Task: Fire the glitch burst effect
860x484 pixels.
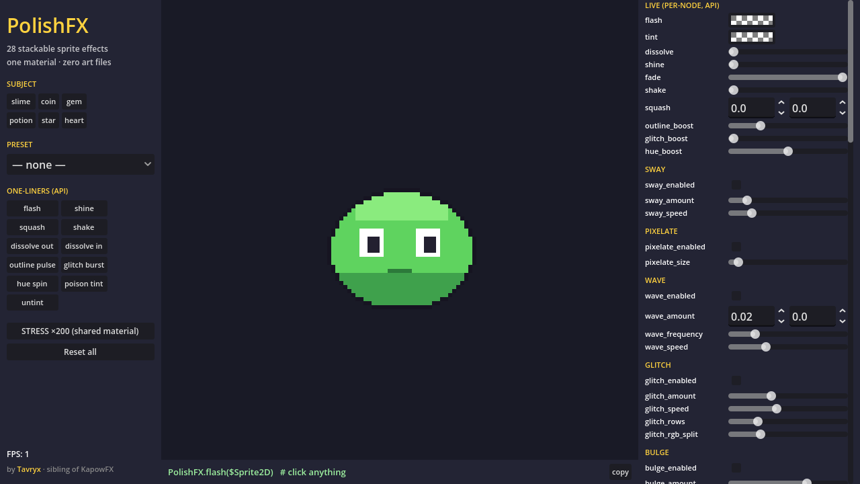Action: click(84, 265)
